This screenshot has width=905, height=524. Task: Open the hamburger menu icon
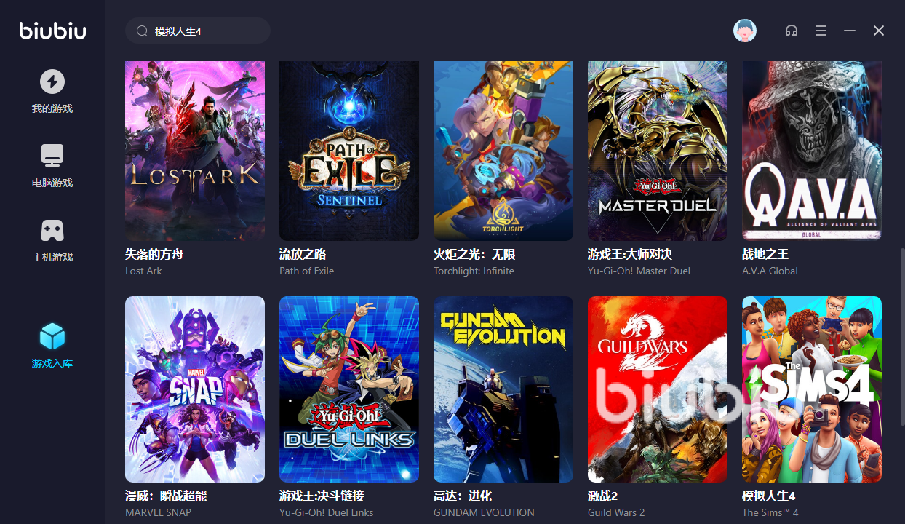pyautogui.click(x=821, y=31)
